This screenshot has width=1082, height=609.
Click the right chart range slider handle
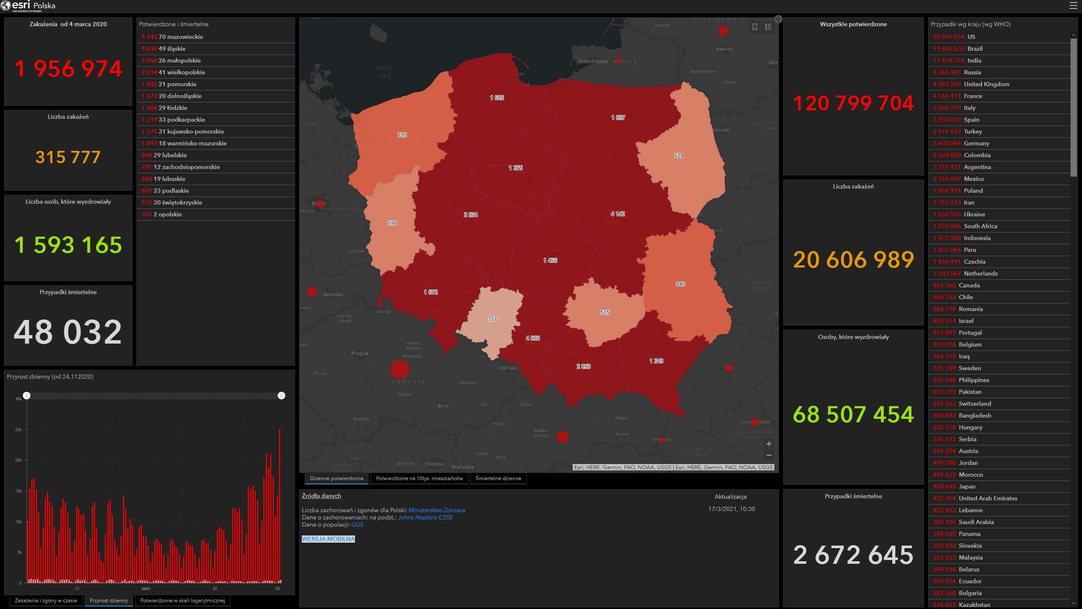click(281, 396)
